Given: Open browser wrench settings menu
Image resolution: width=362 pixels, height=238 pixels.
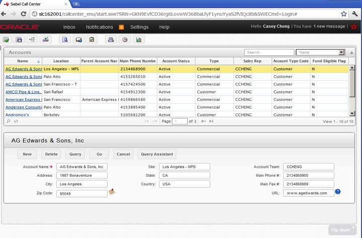Looking at the screenshot, I should tap(355, 14).
